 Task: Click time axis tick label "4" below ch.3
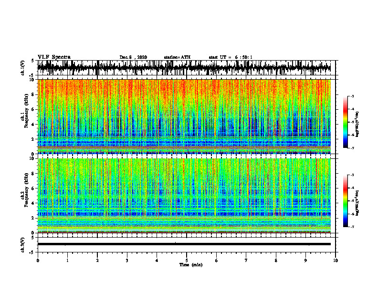click(x=157, y=261)
